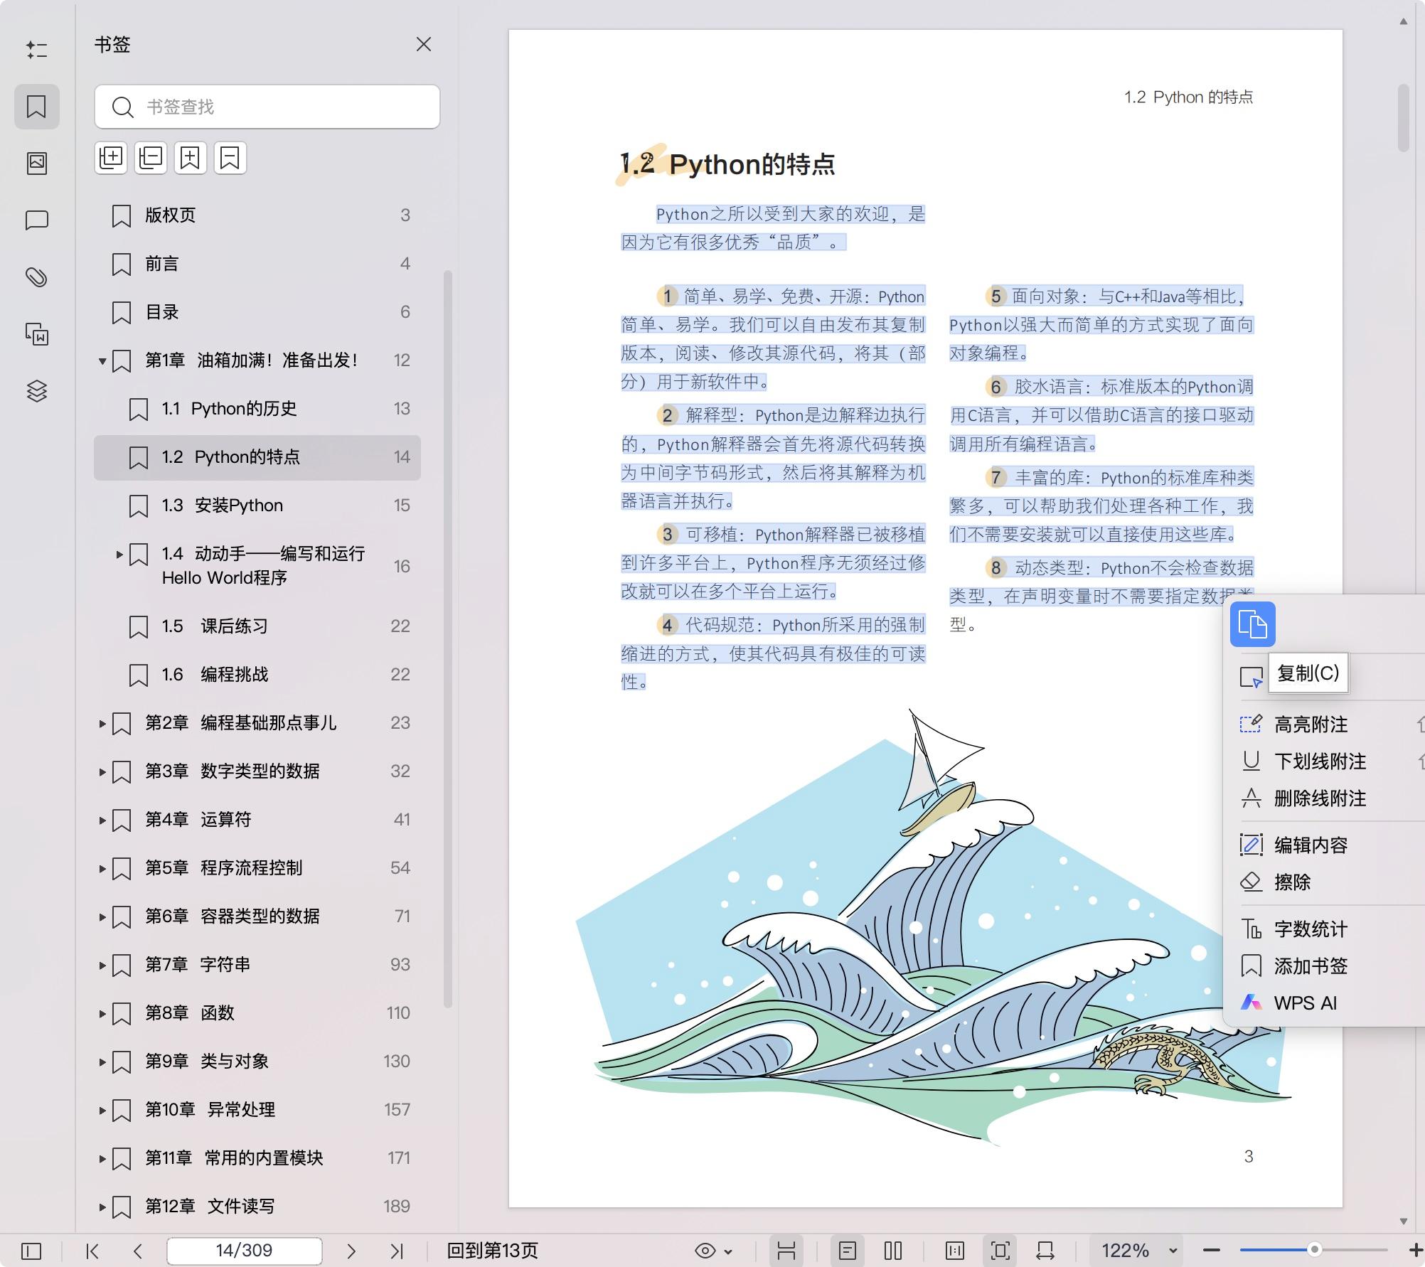
Task: Select the layers icon in the left sidebar
Action: (37, 391)
